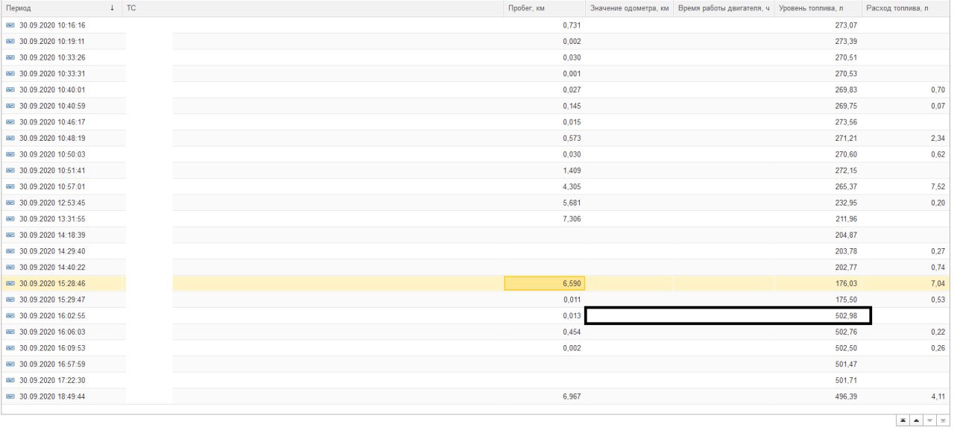Click the record icon for 30.09.2020 17:22:30
This screenshot has height=433, width=954.
pos(10,380)
